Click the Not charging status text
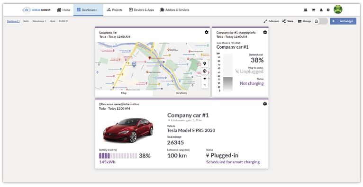 click(x=252, y=83)
